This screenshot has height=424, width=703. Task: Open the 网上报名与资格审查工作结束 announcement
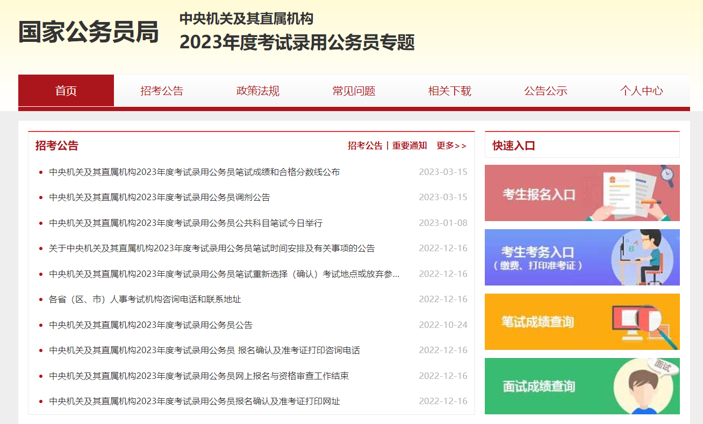(x=198, y=376)
